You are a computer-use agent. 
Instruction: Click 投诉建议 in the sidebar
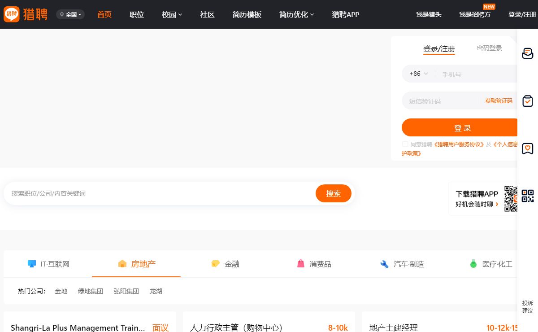[528, 307]
